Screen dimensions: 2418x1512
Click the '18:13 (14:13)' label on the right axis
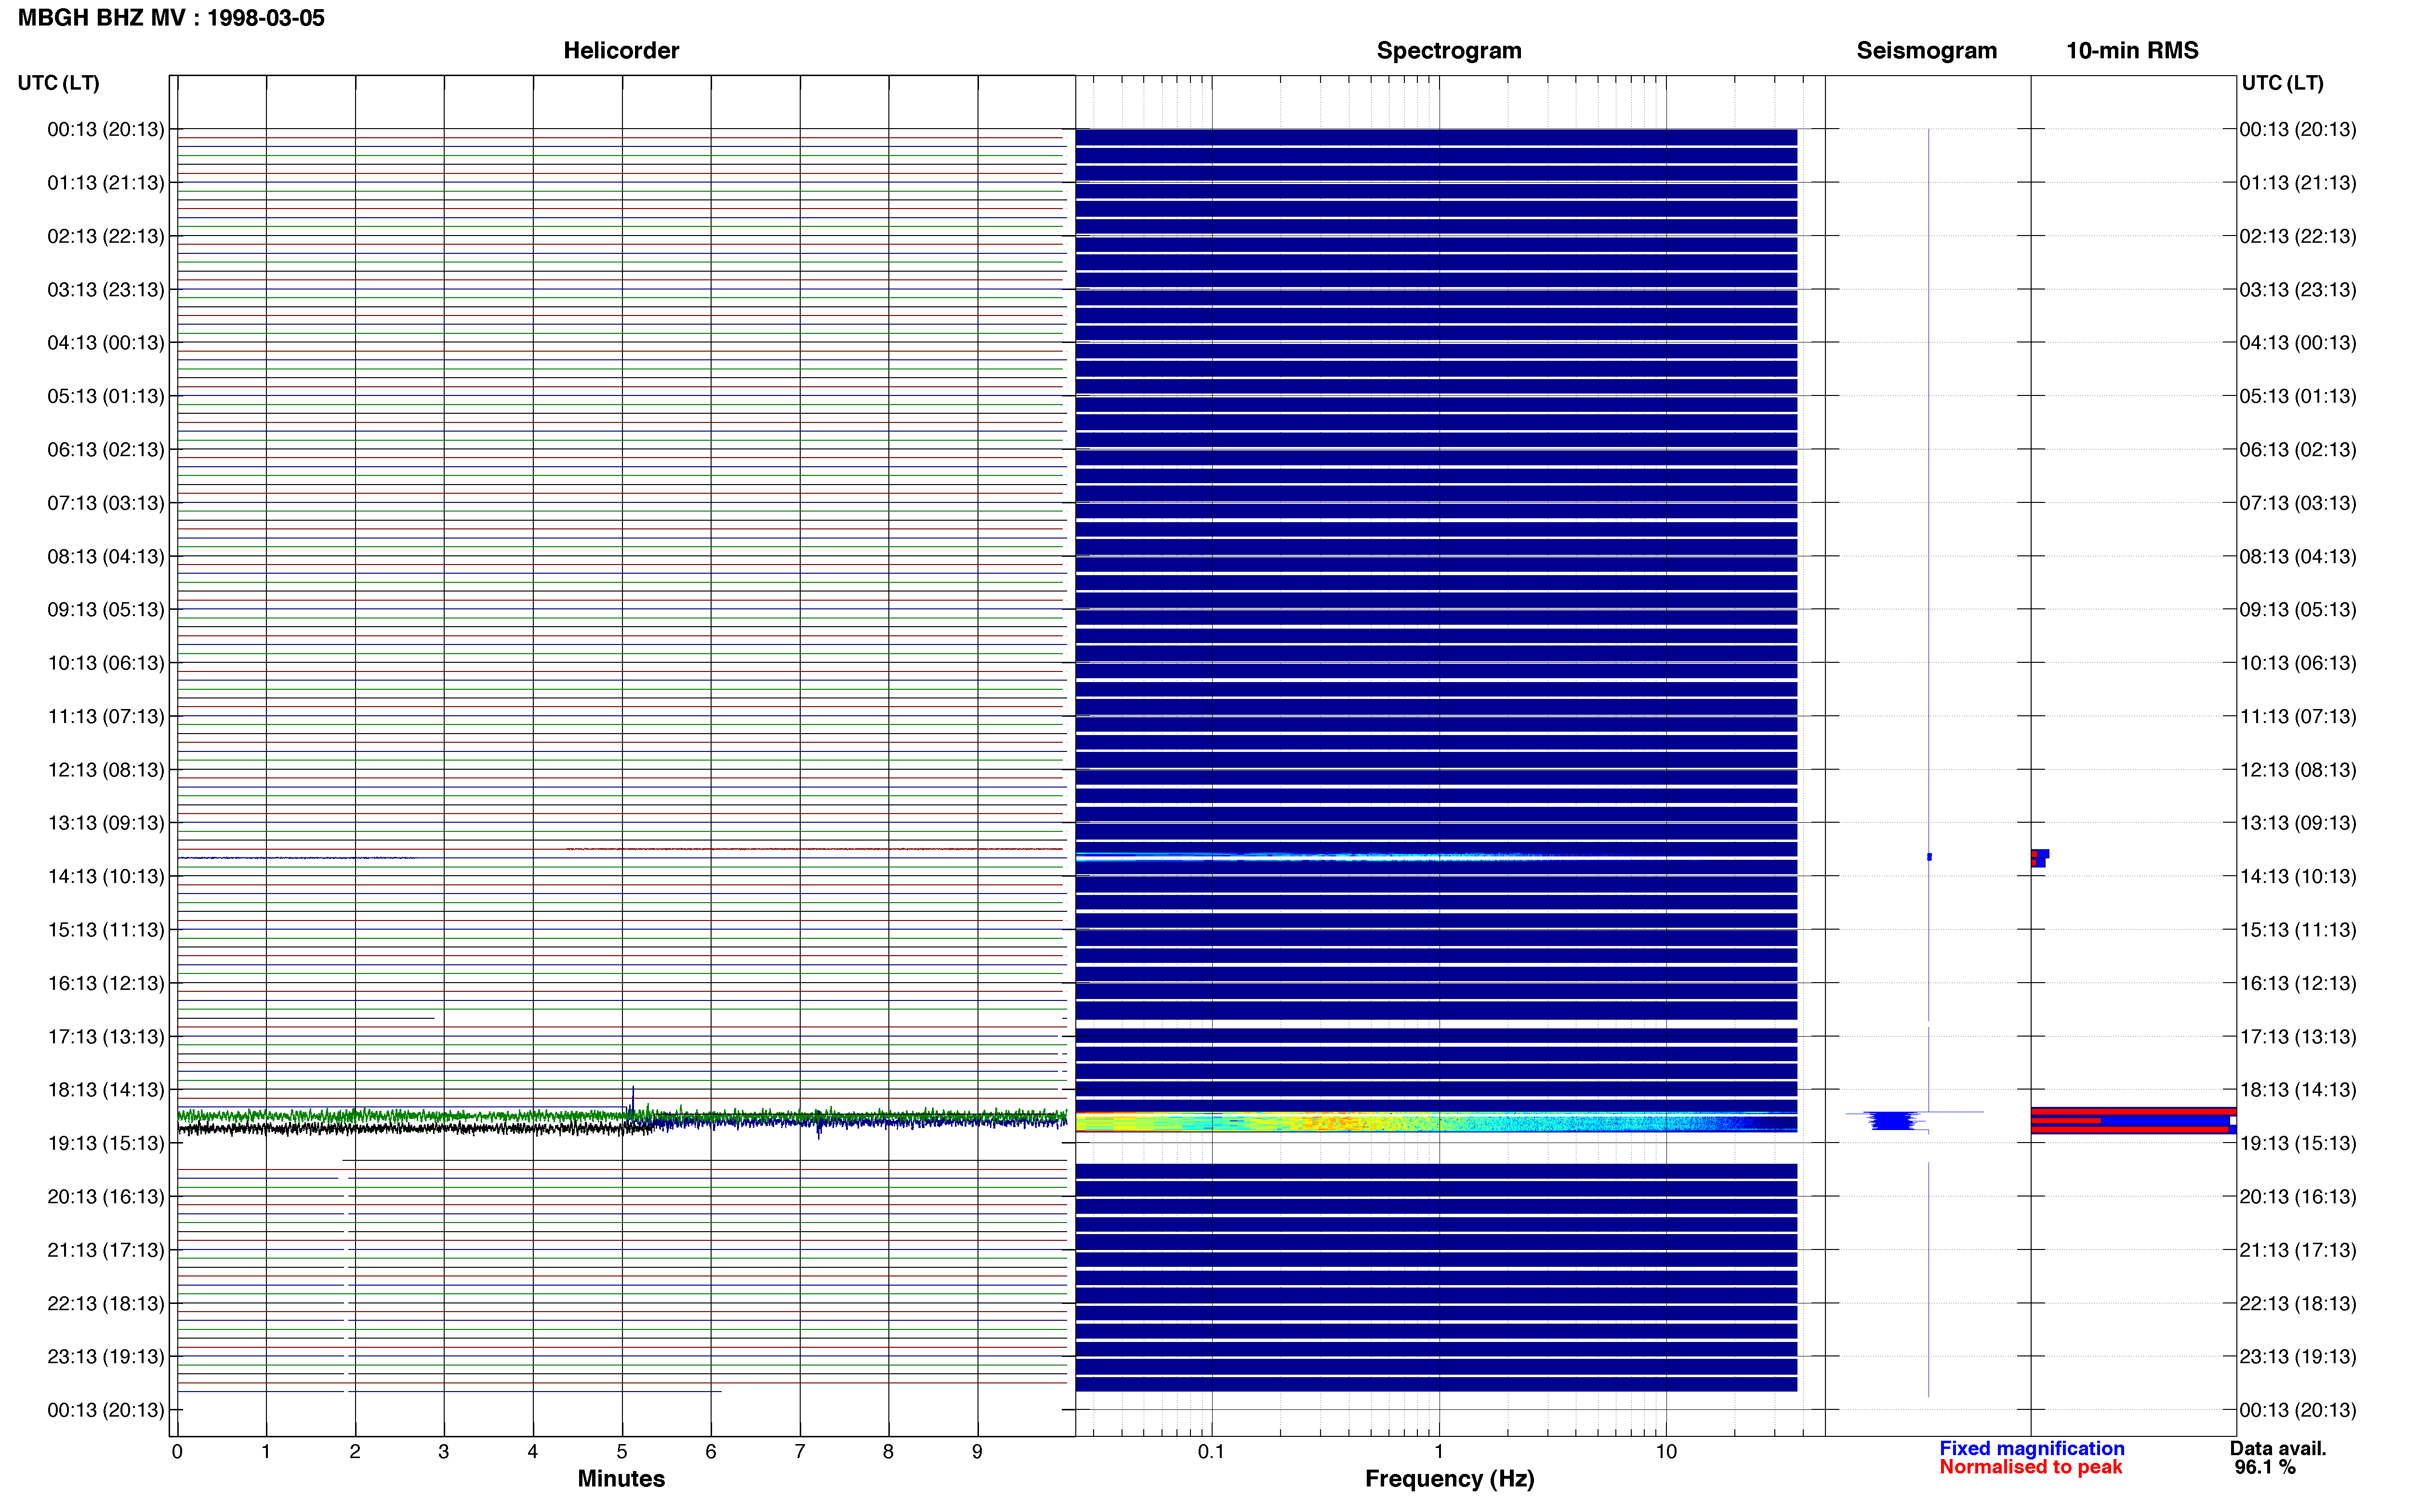tap(2298, 1090)
